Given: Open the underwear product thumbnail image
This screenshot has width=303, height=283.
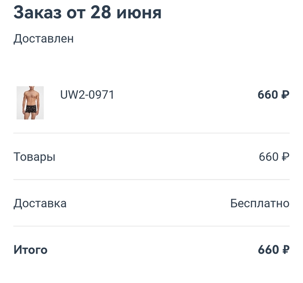Looking at the screenshot, I should (30, 103).
